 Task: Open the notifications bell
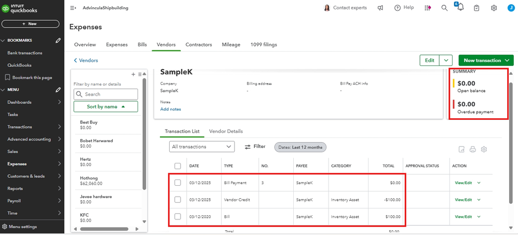click(x=461, y=8)
